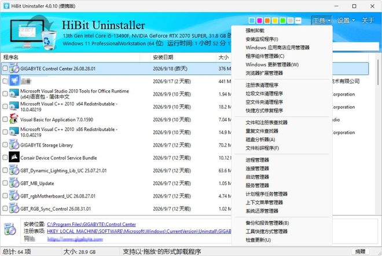Screen dimensions: 382x256
Task: Choose the orange theme color swatch
Action: tap(267, 21)
